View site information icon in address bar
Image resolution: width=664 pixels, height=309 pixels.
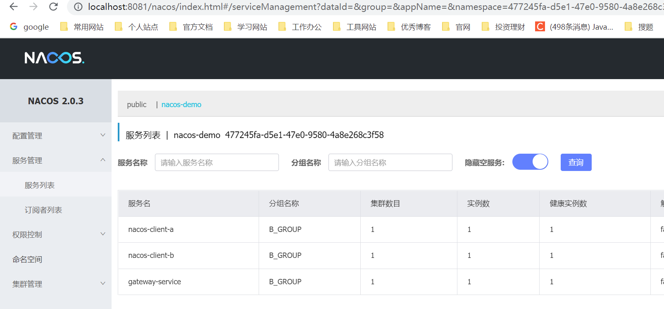(x=78, y=7)
